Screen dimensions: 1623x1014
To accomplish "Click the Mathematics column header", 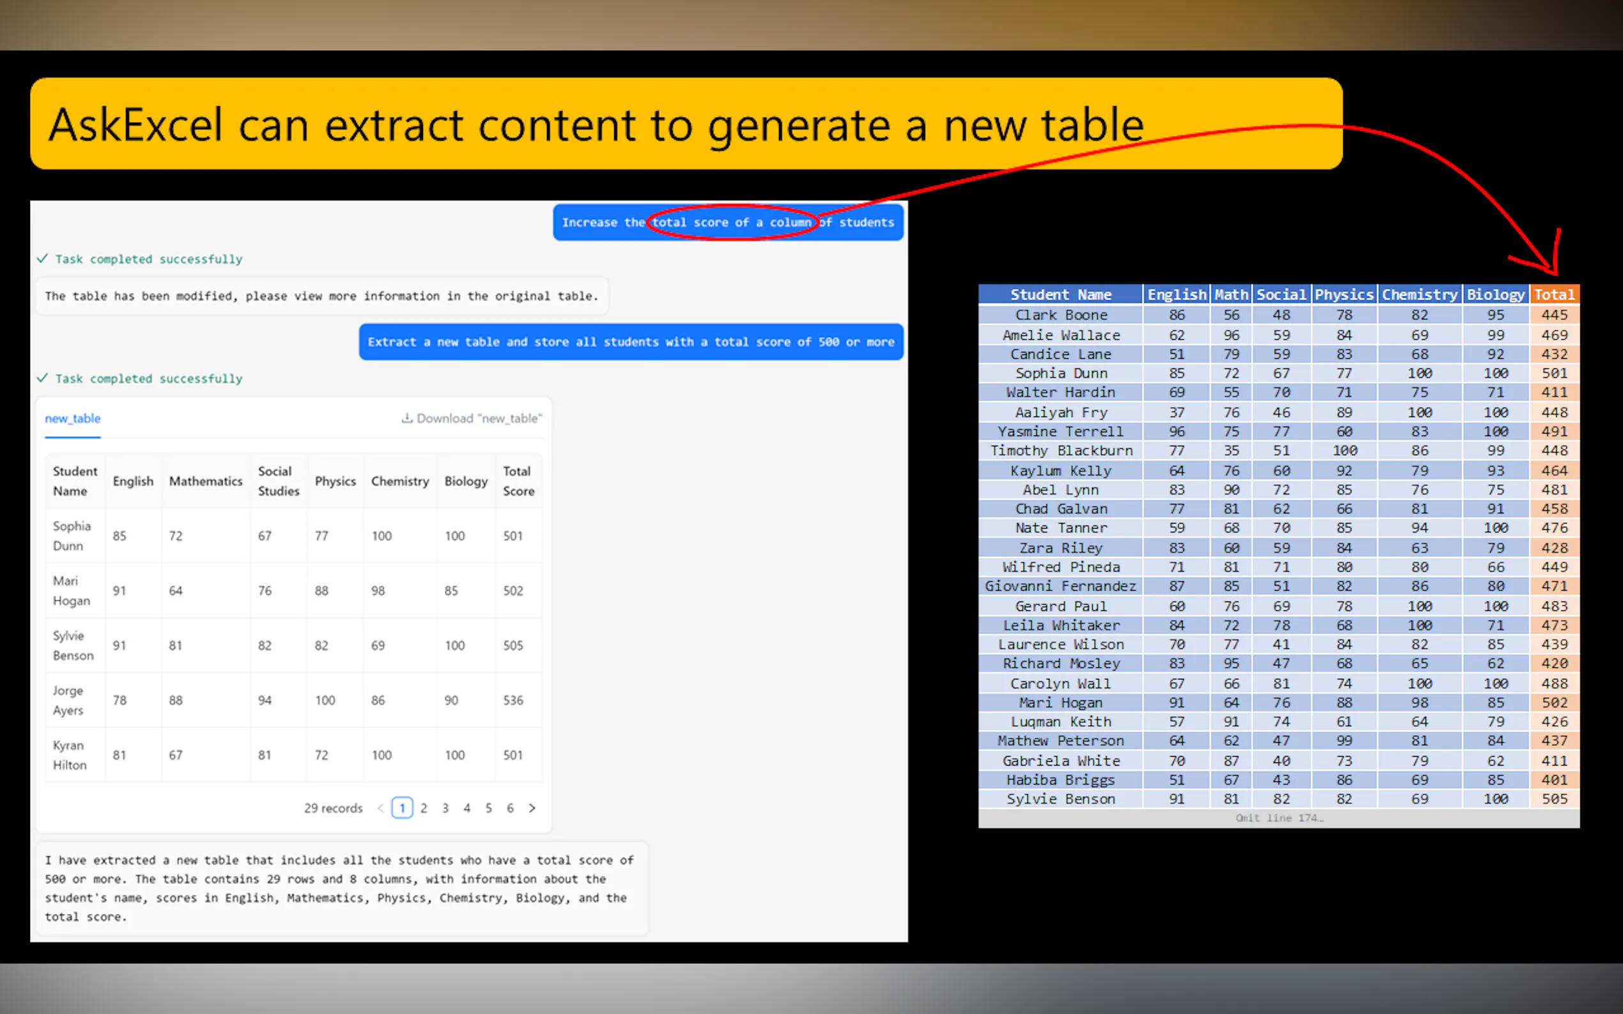I will pos(205,481).
